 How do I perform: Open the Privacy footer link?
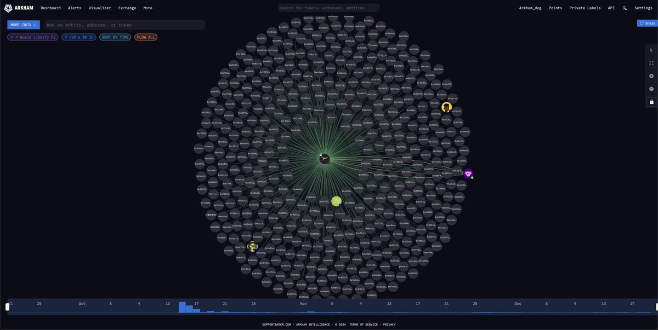[x=389, y=325]
